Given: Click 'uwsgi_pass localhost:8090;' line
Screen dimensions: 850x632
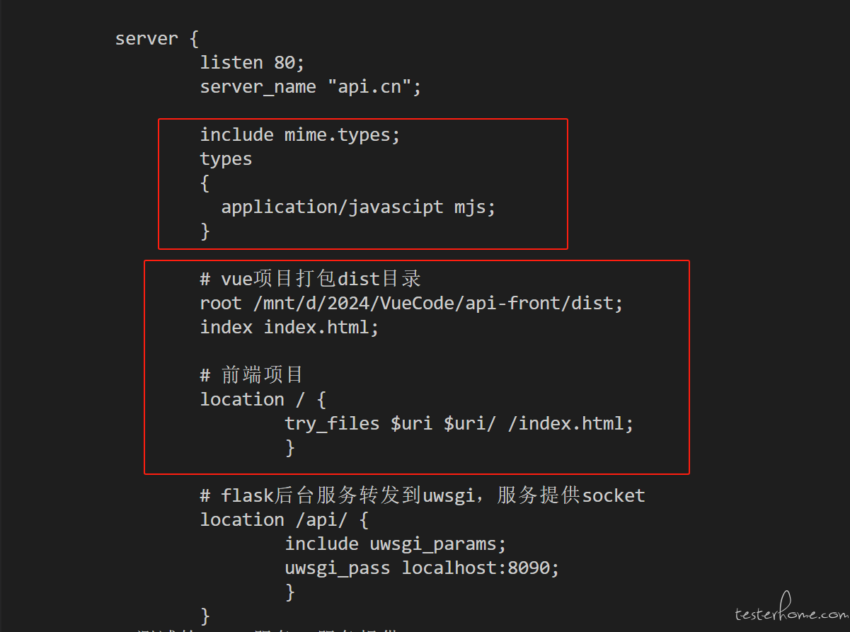Looking at the screenshot, I should tap(422, 568).
